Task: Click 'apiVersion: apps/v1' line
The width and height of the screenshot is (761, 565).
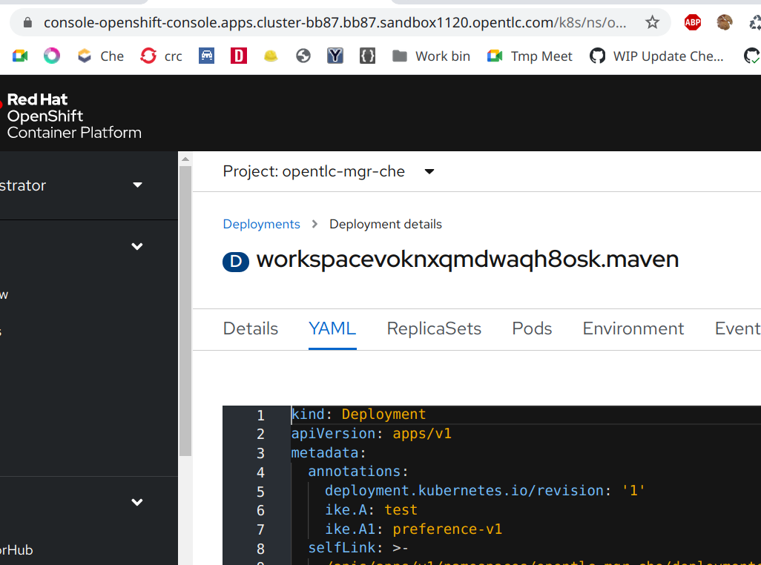Action: point(372,434)
